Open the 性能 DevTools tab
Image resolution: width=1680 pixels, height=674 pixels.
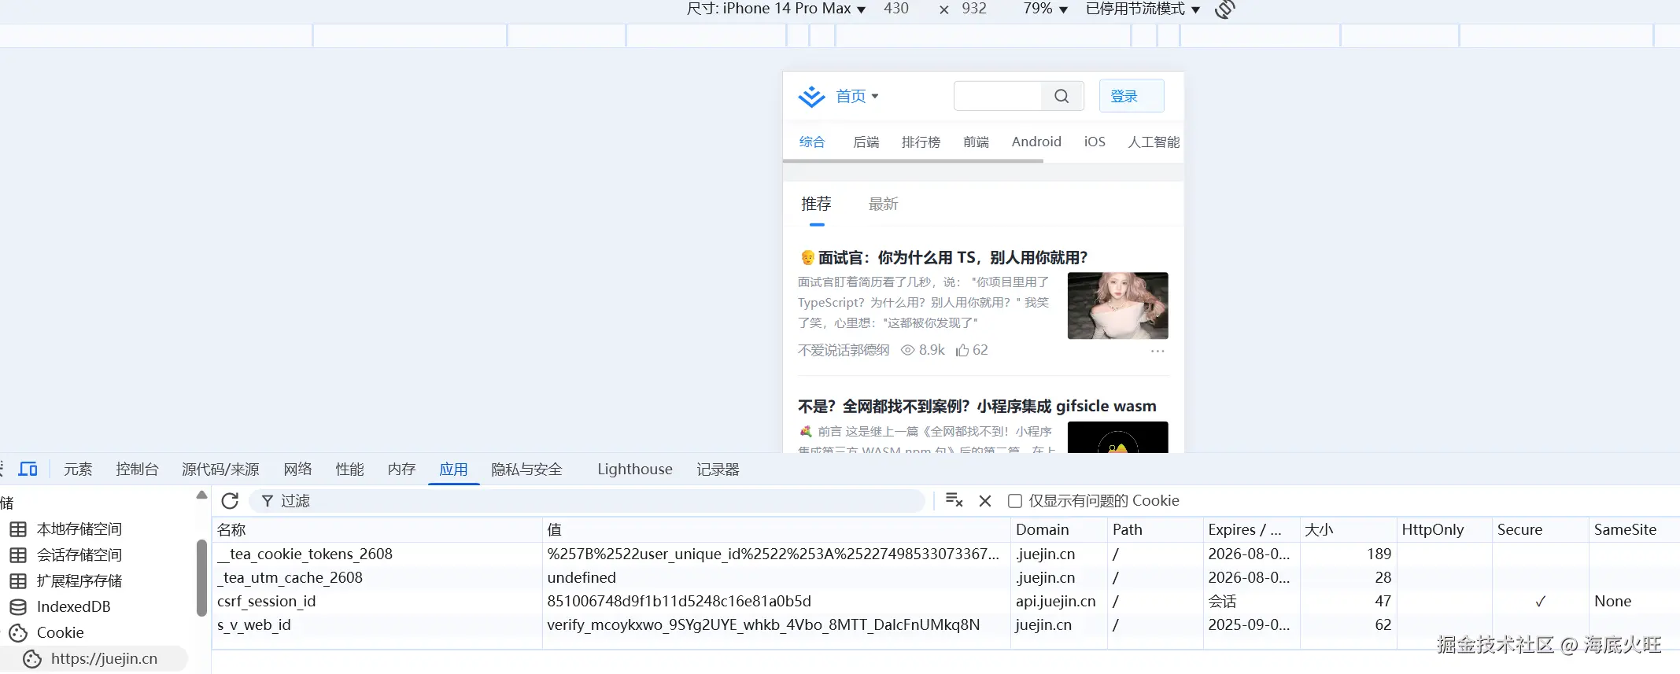tap(349, 470)
